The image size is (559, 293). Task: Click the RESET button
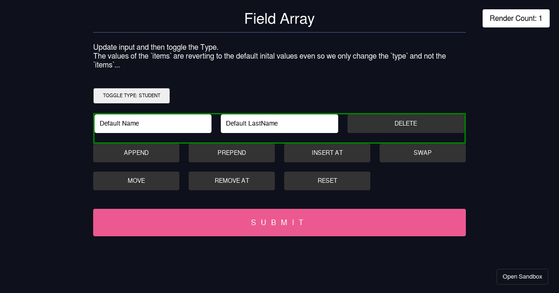coord(327,180)
